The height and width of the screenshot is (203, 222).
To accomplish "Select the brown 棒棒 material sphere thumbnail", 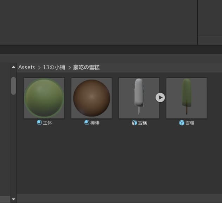I will click(91, 98).
